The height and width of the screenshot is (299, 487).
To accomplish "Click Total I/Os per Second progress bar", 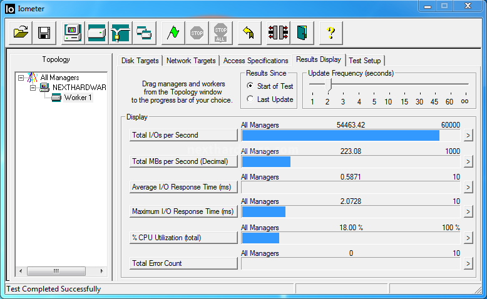I will [x=351, y=135].
